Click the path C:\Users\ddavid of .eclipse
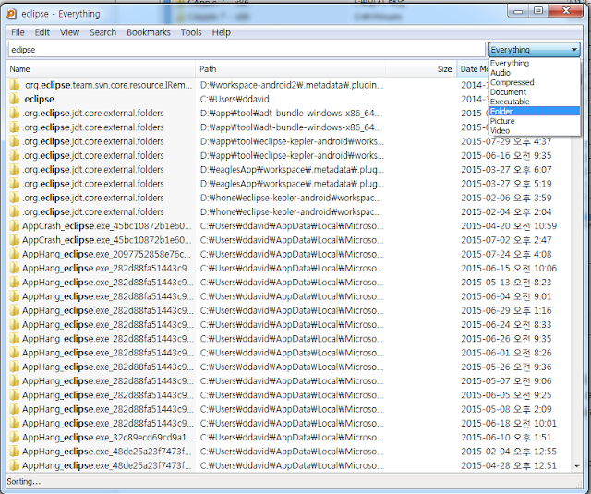 (235, 99)
